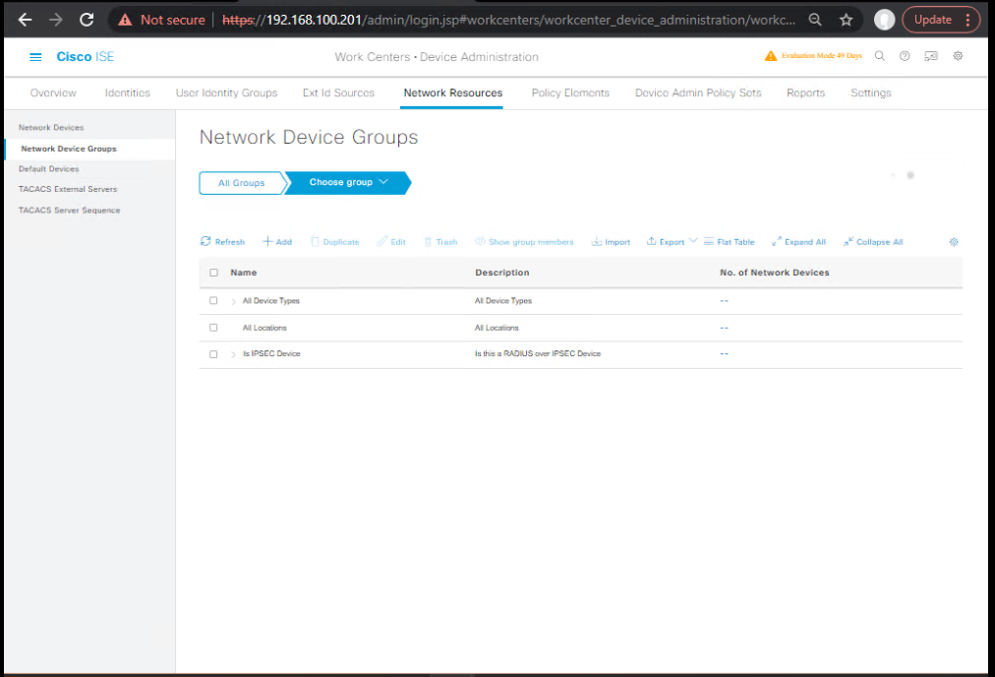The width and height of the screenshot is (995, 677).
Task: Open TACACS Server Sequence in sidebar
Action: coord(69,211)
